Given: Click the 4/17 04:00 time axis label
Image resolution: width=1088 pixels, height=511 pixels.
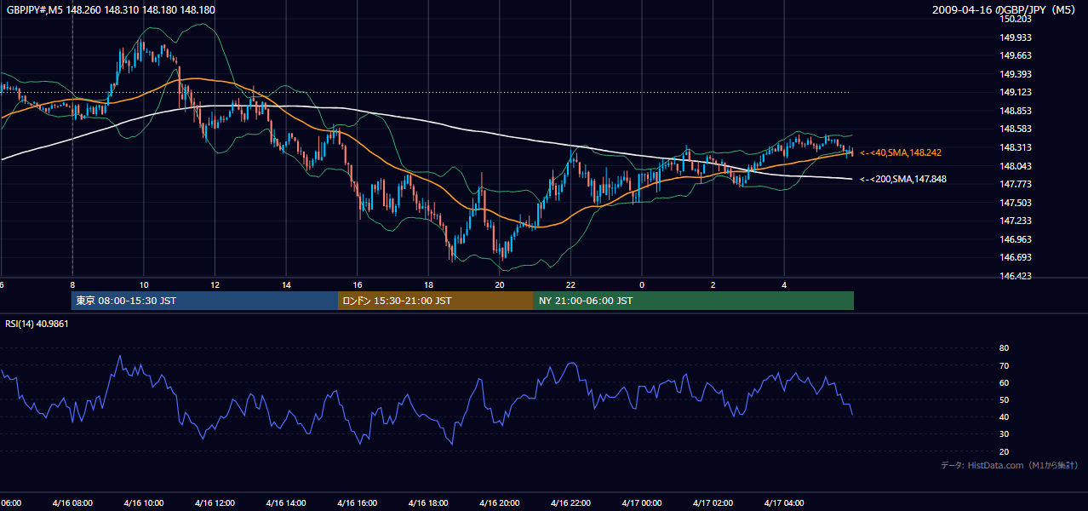Looking at the screenshot, I should click(x=784, y=502).
